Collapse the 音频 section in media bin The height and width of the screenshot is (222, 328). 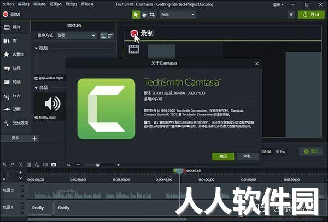tap(36, 87)
